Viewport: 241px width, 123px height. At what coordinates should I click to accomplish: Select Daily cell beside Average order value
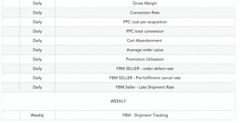pos(37,50)
